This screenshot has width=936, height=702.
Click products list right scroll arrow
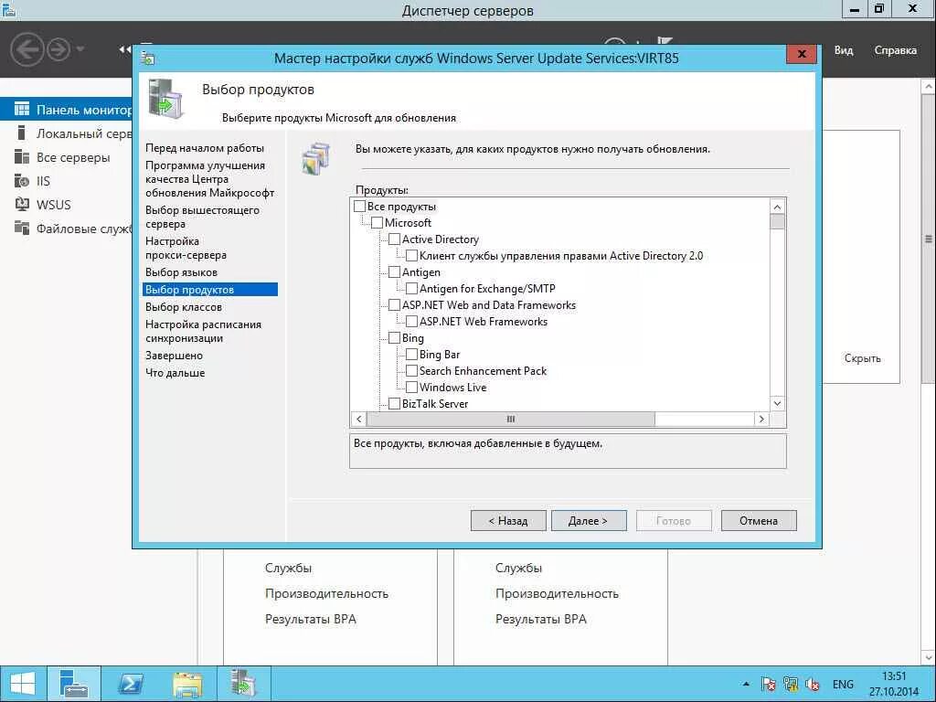[761, 419]
